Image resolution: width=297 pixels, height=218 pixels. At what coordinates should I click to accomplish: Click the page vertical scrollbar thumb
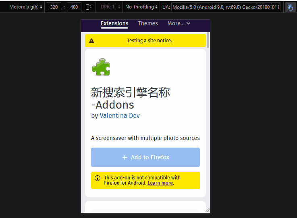click(208, 40)
